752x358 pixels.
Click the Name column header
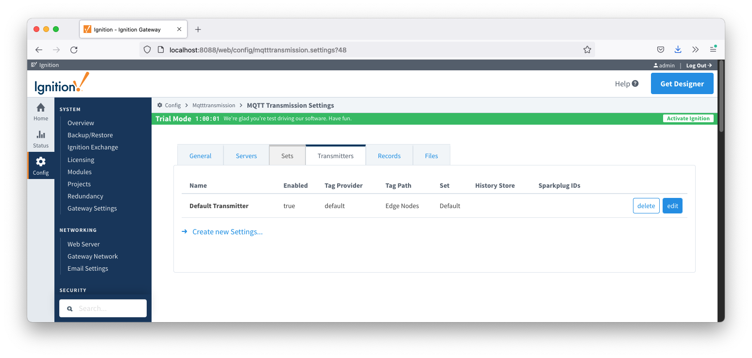tap(198, 185)
